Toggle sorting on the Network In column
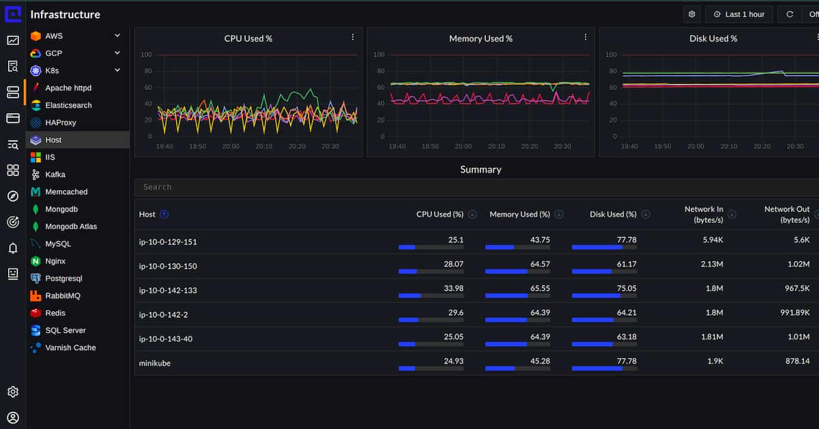The width and height of the screenshot is (819, 429). [731, 214]
